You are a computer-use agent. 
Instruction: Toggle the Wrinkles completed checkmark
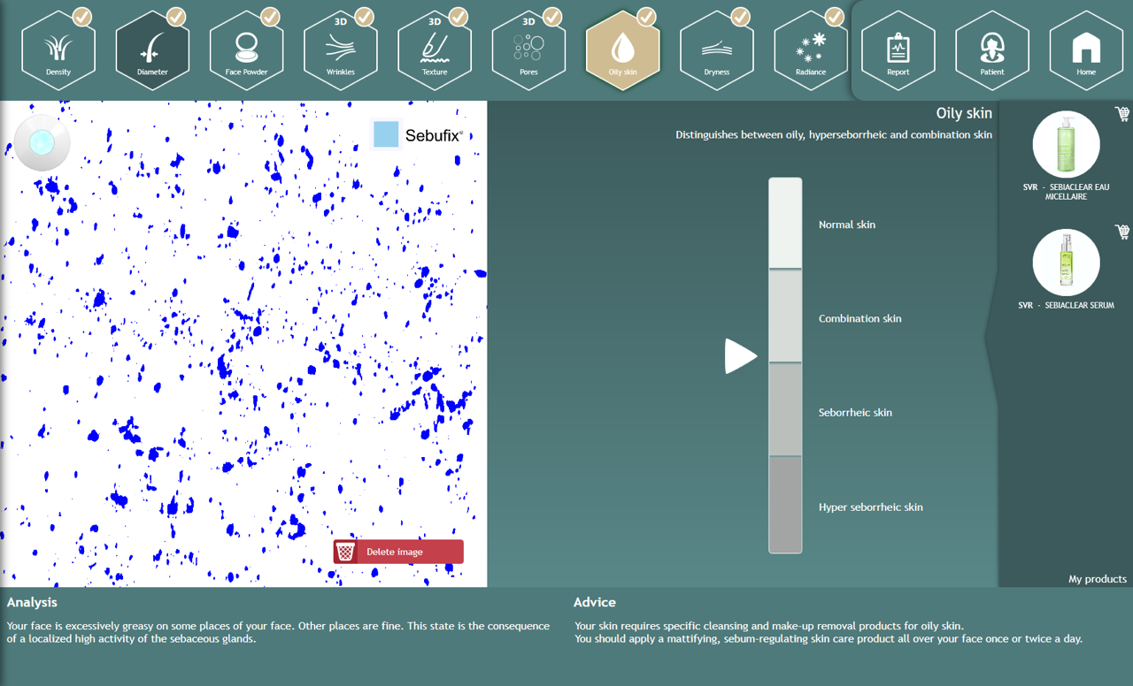pyautogui.click(x=364, y=16)
